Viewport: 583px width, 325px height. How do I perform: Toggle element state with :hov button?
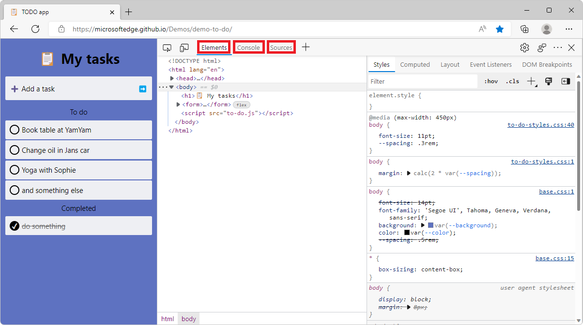[x=491, y=81]
